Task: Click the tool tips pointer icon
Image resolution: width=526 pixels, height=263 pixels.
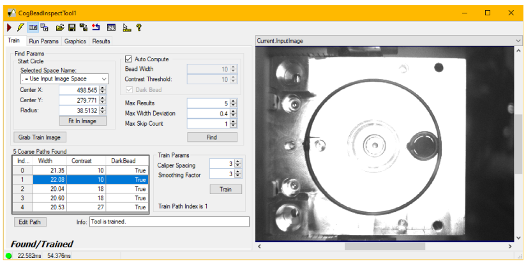Action: point(127,27)
